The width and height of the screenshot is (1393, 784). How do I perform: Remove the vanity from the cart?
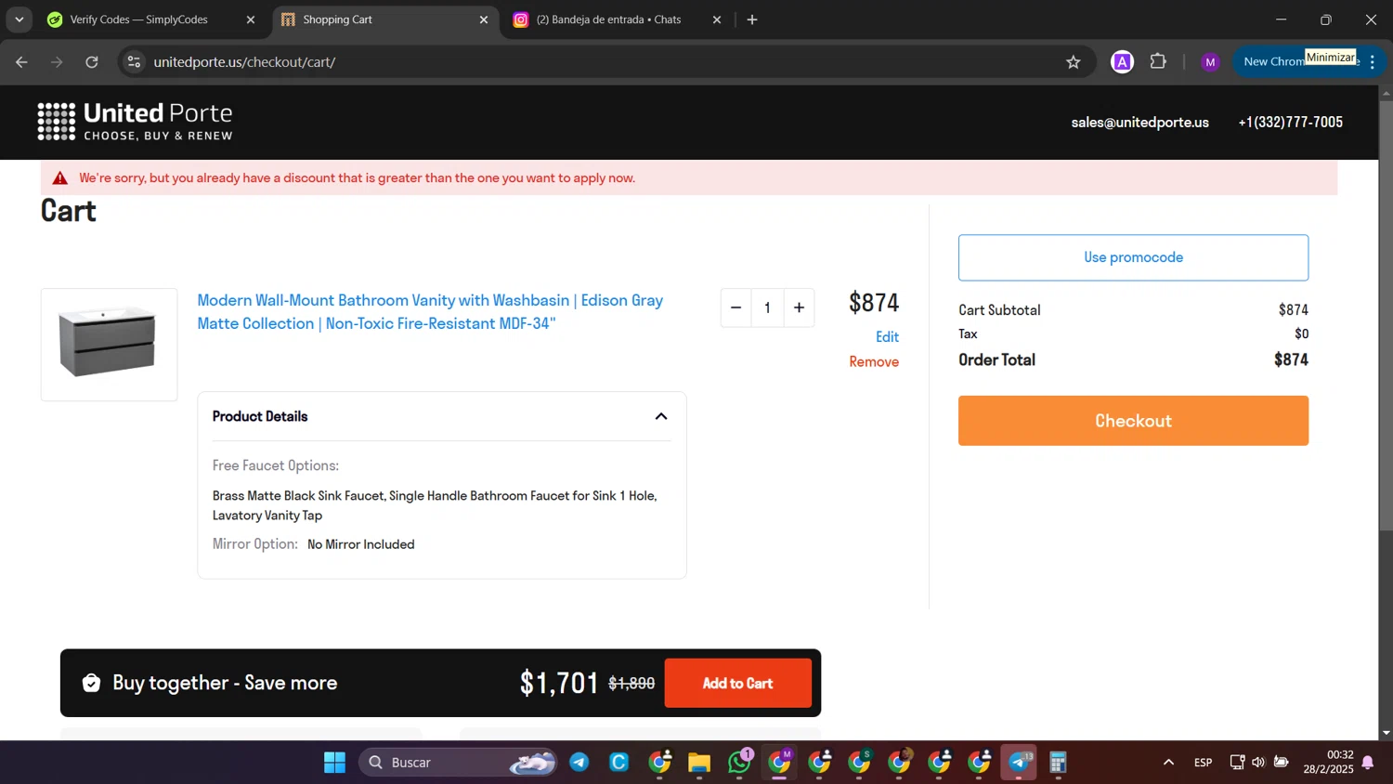(x=874, y=362)
